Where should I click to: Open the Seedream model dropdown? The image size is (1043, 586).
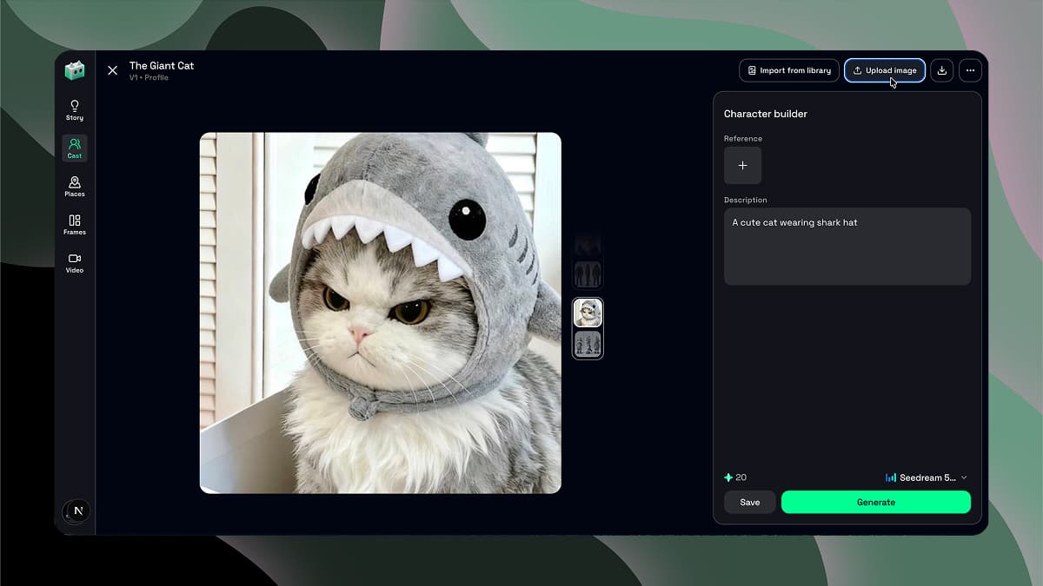(927, 477)
